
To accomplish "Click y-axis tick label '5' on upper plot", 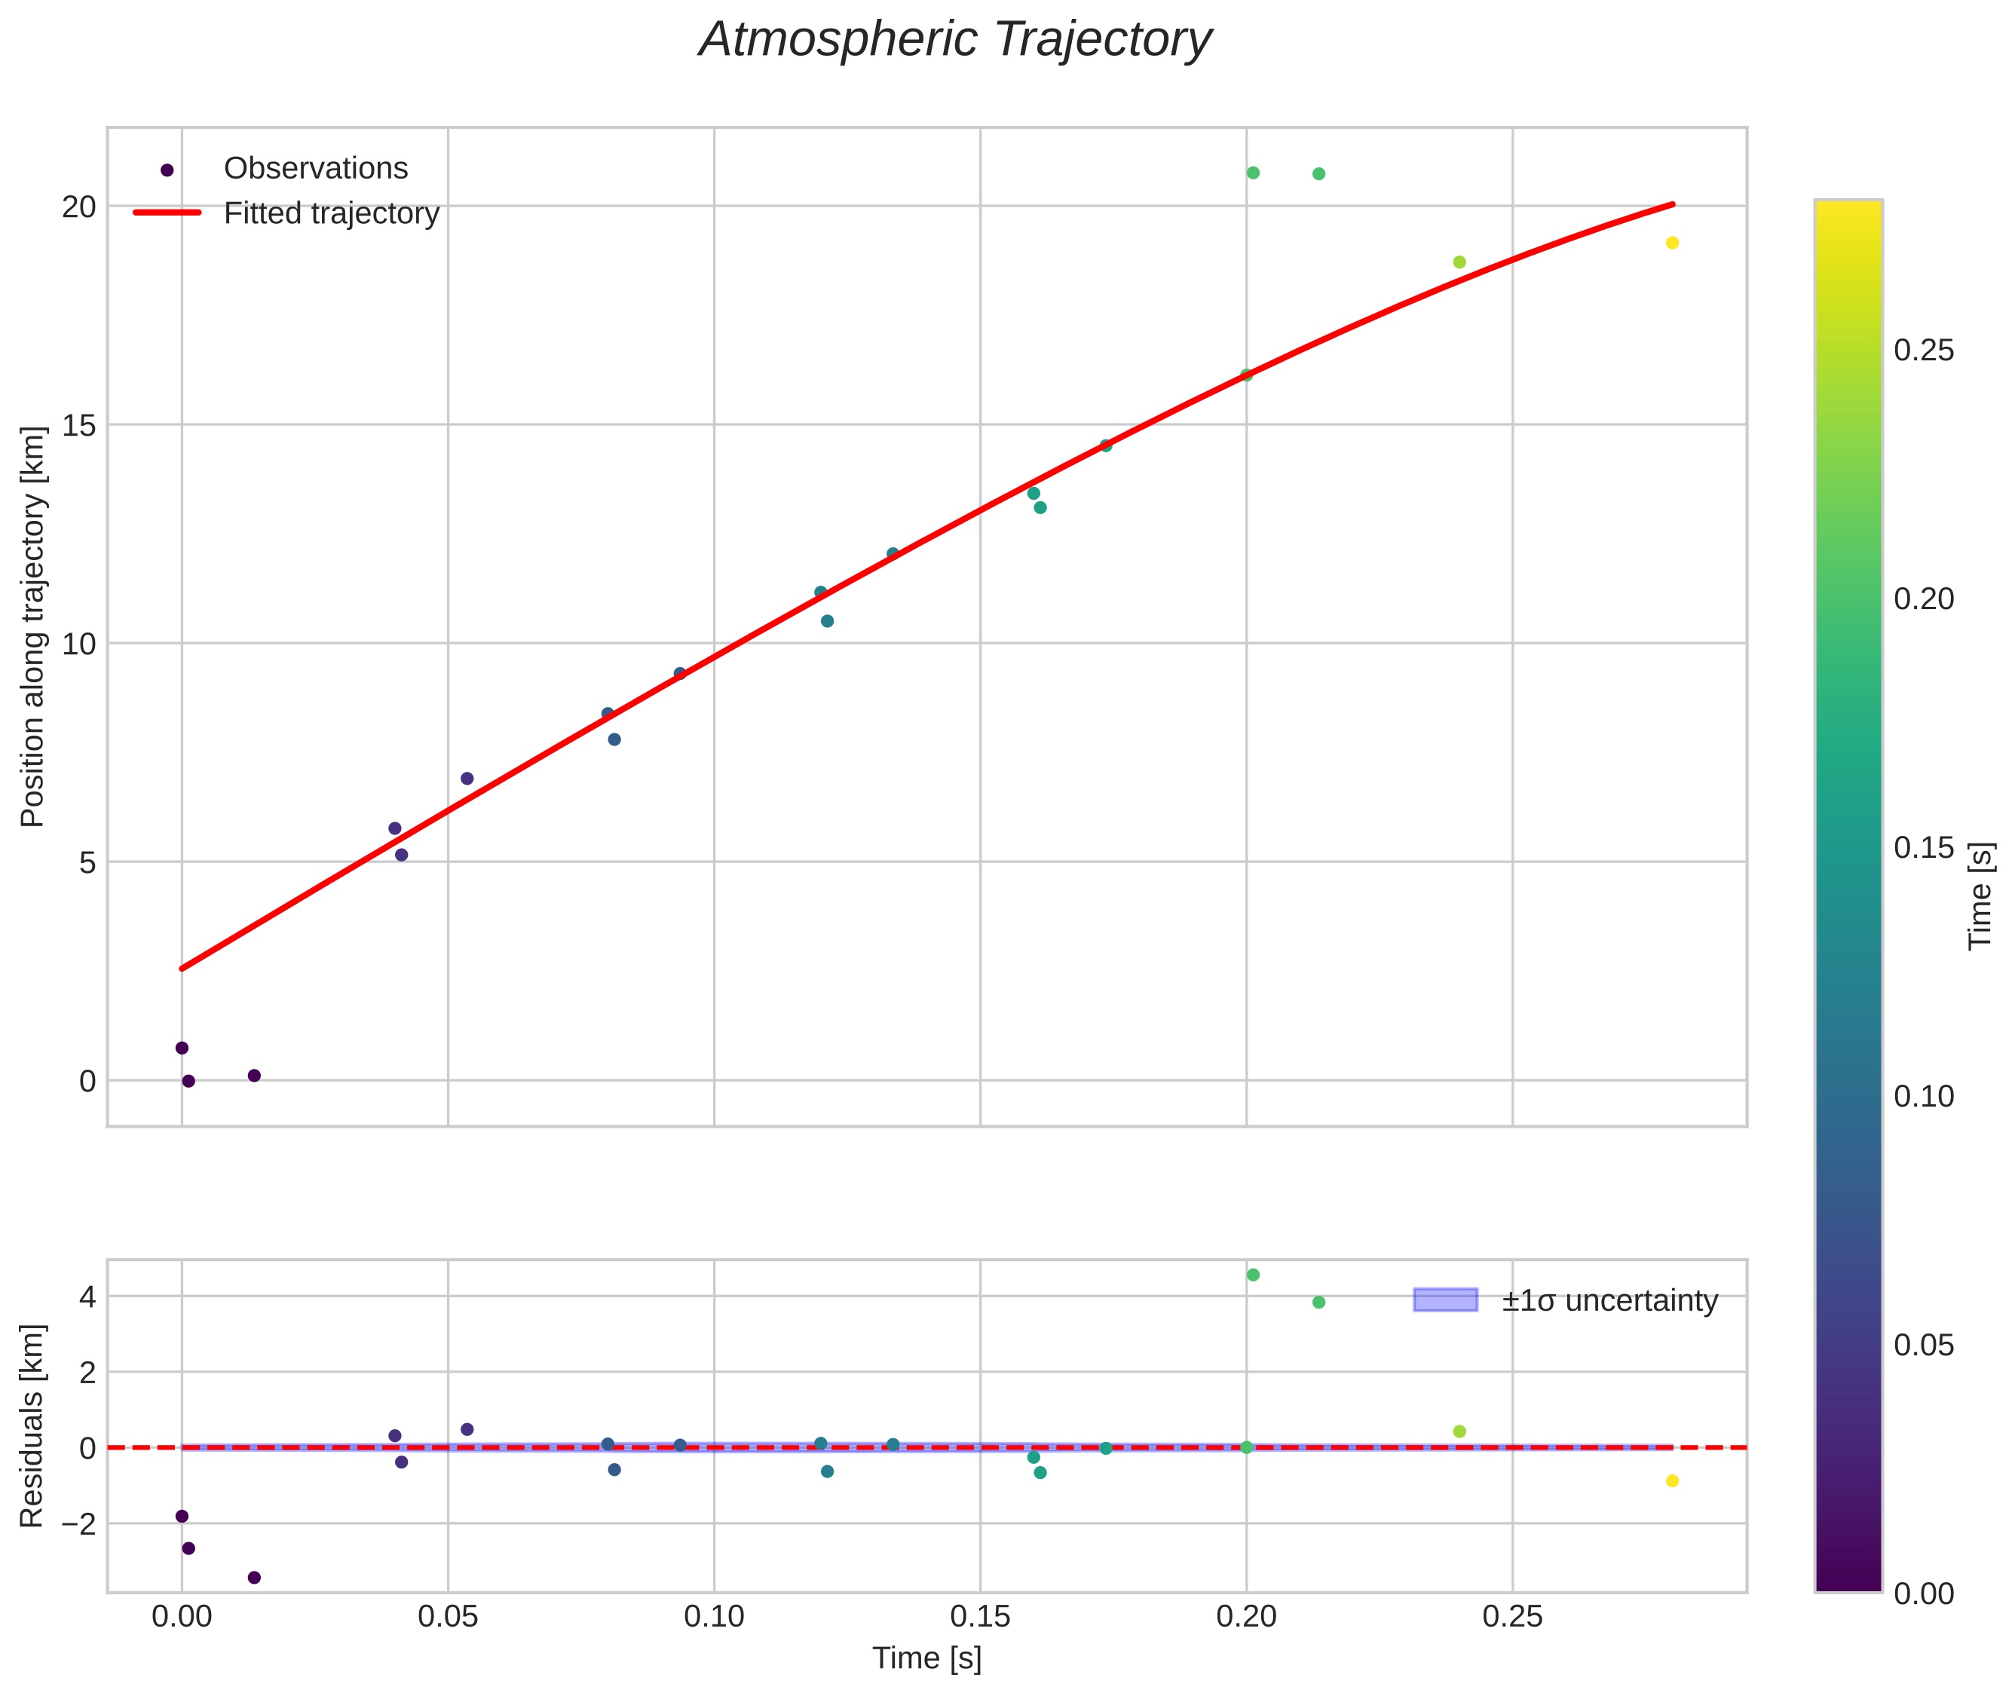I will pos(87,863).
